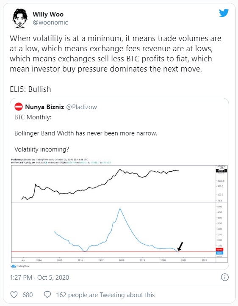Image resolution: width=238 pixels, height=306 pixels.
Task: Like the tweet with heart icon
Action: tap(14, 295)
